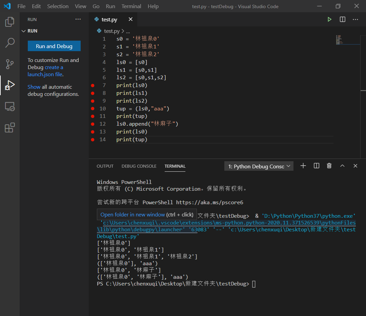Viewport: 366px width, 316px height.
Task: Split the editor using the toolbar icon
Action: coord(342,19)
